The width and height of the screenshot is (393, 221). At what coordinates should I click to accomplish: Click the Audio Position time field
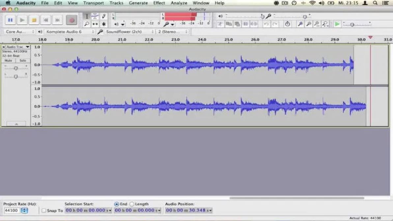[x=188, y=210]
